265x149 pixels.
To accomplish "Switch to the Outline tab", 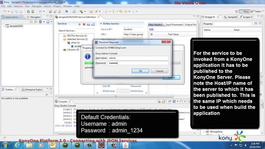I will [9, 89].
